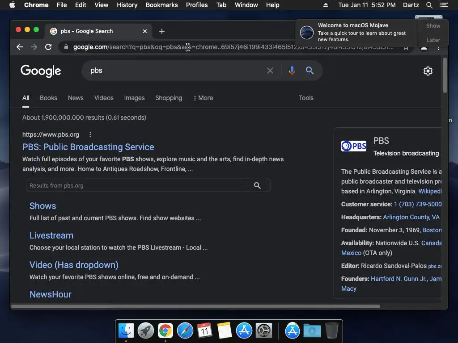Bookmark this page with the star icon
The height and width of the screenshot is (343, 458).
click(x=406, y=48)
